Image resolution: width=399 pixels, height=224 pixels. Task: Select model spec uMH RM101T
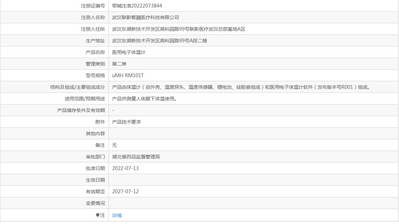pyautogui.click(x=128, y=75)
